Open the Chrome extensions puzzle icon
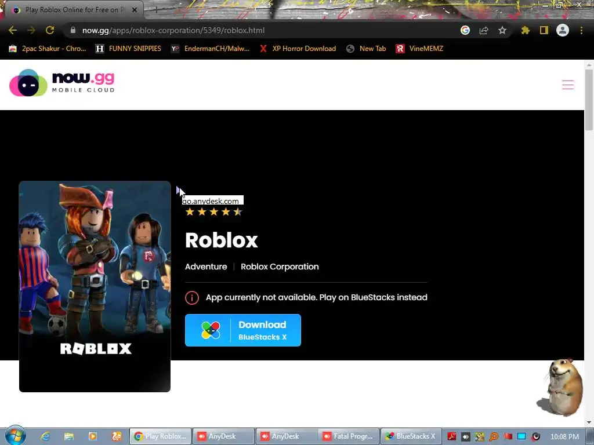The width and height of the screenshot is (594, 445). [526, 30]
